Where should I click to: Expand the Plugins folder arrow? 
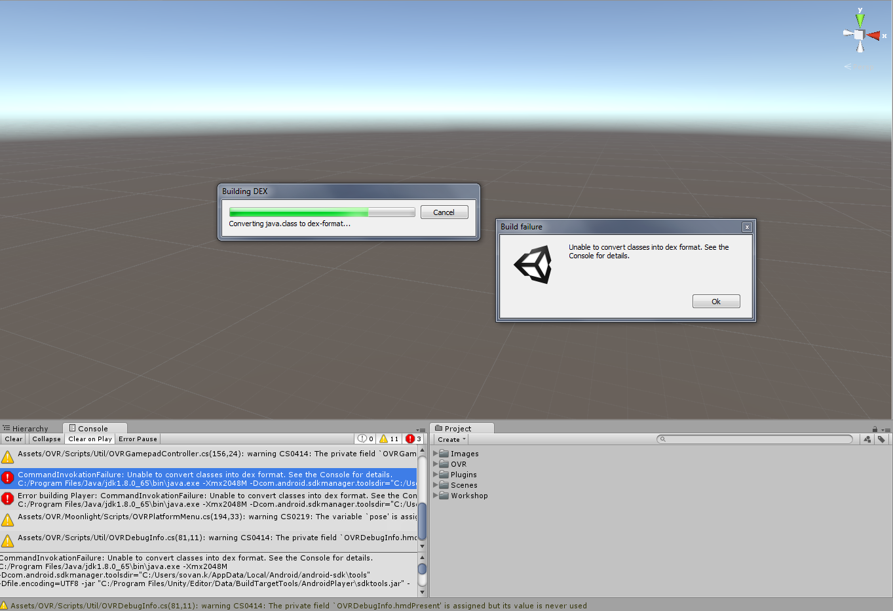436,474
